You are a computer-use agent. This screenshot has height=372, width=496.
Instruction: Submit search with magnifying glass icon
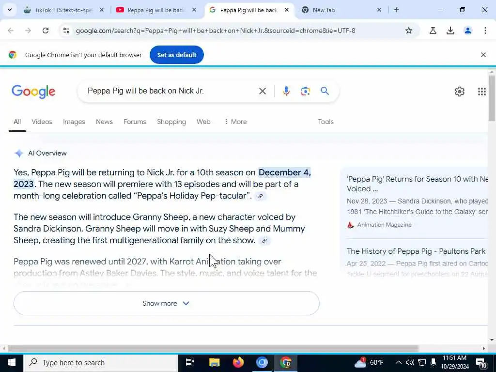click(x=325, y=91)
